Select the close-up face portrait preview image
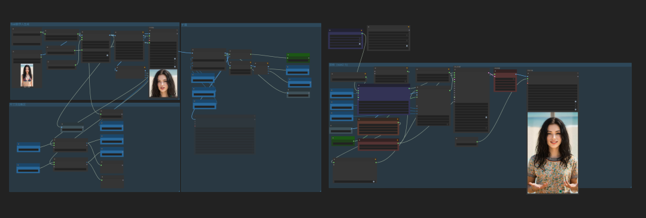This screenshot has height=218, width=646. pos(163,83)
